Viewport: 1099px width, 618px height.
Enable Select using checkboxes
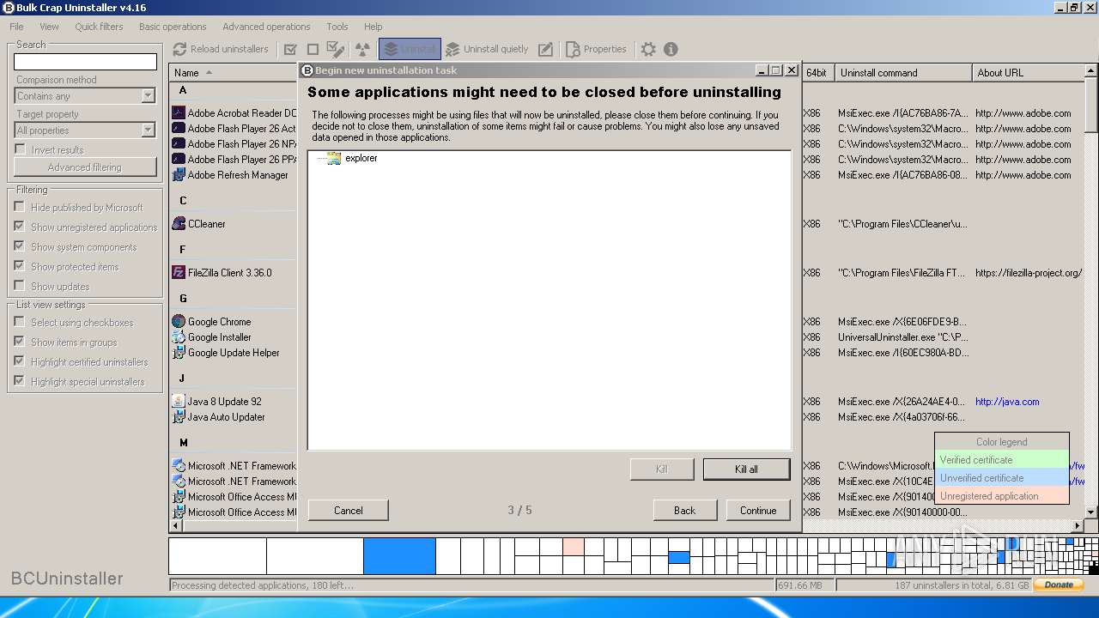coord(20,322)
